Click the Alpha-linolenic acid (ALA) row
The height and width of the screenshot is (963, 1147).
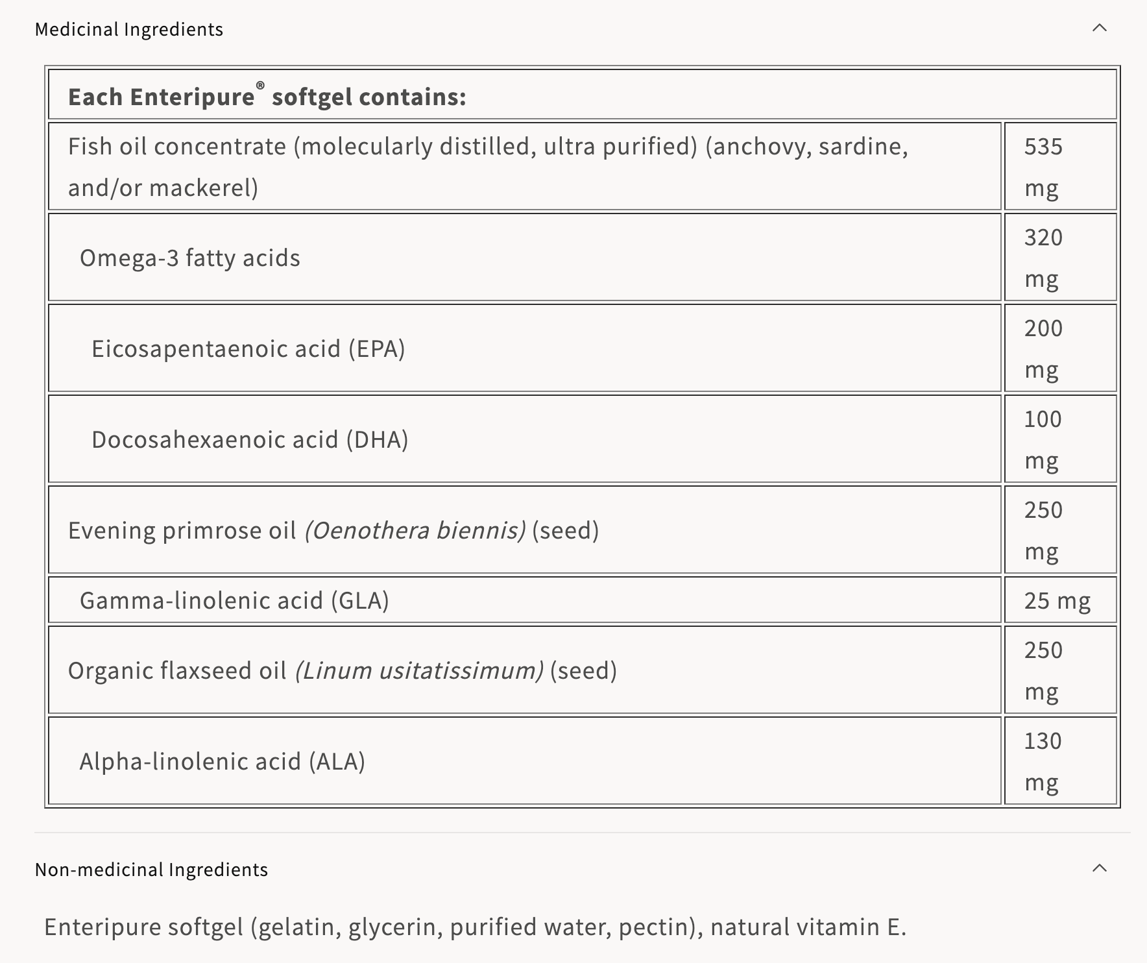pyautogui.click(x=223, y=761)
